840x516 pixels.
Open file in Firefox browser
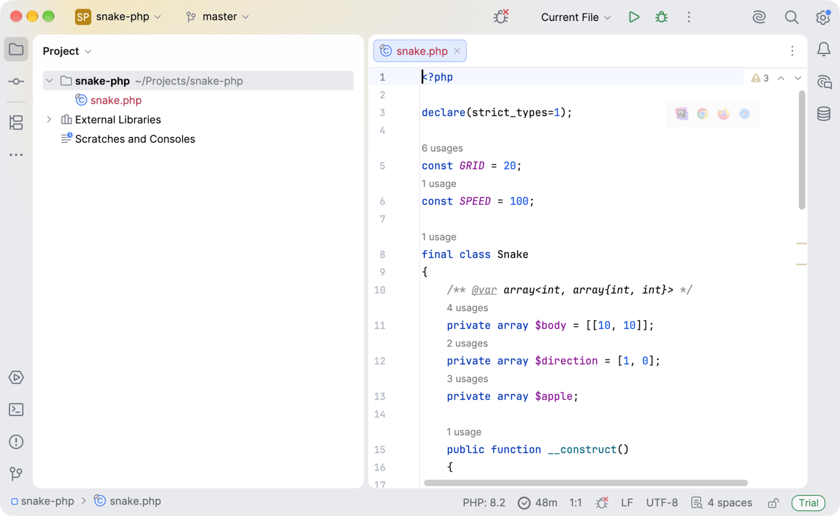[x=723, y=114]
